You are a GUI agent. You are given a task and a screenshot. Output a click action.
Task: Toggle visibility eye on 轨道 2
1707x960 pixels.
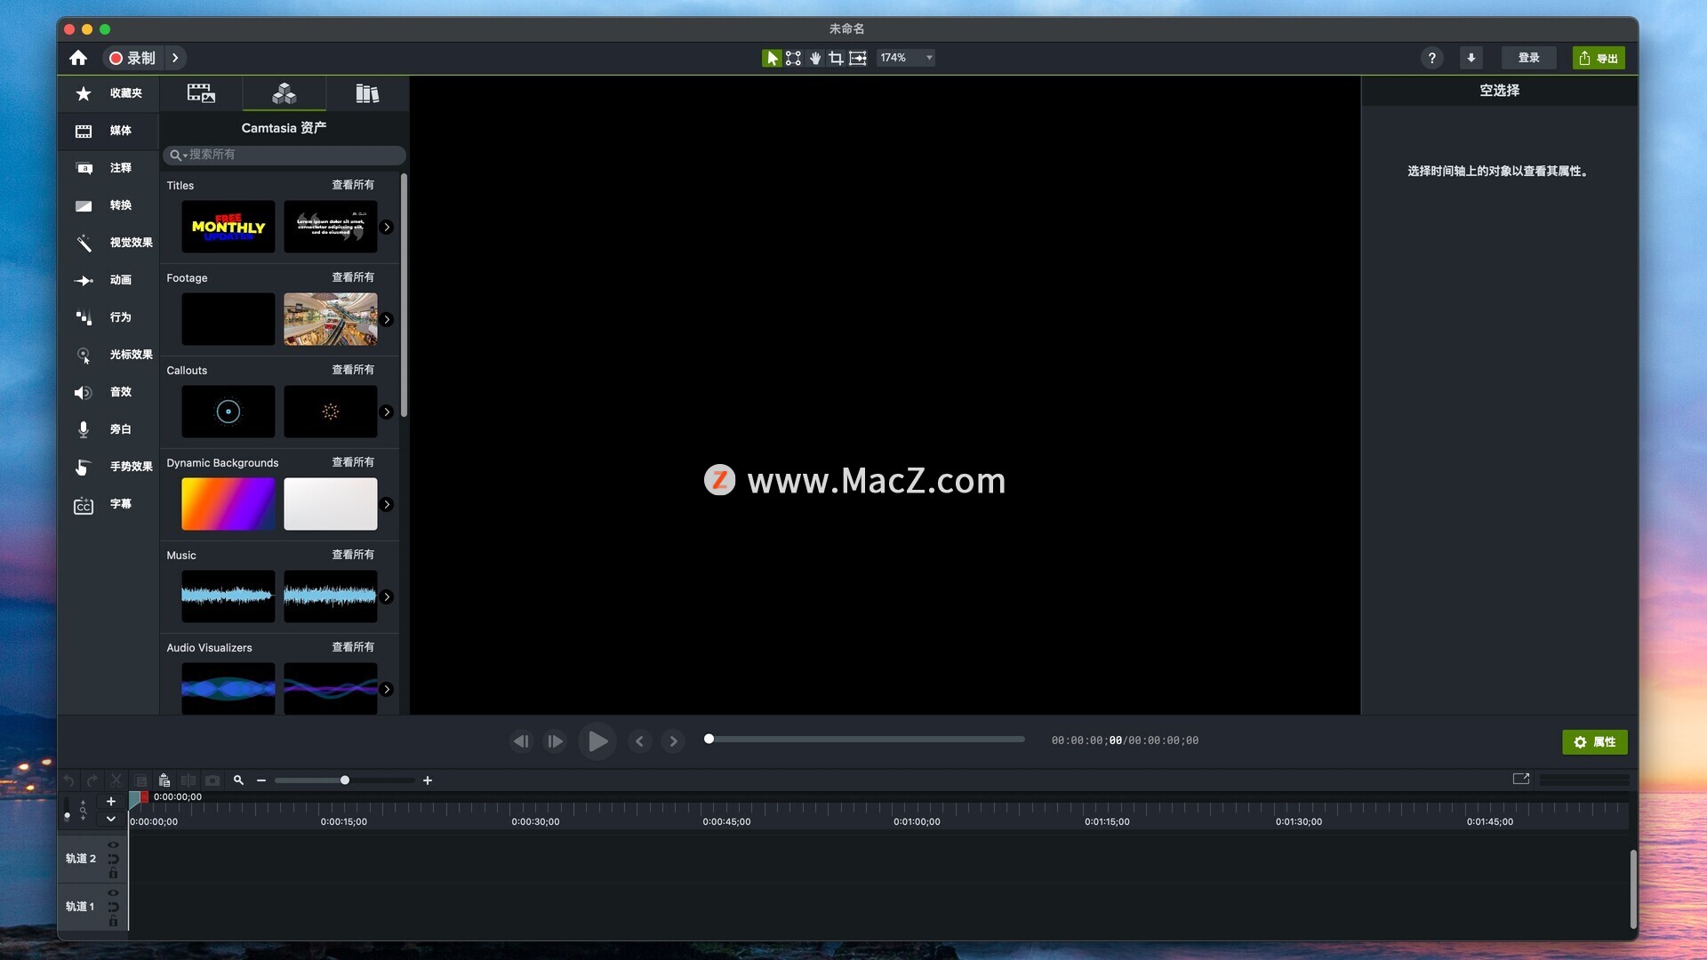coord(113,845)
